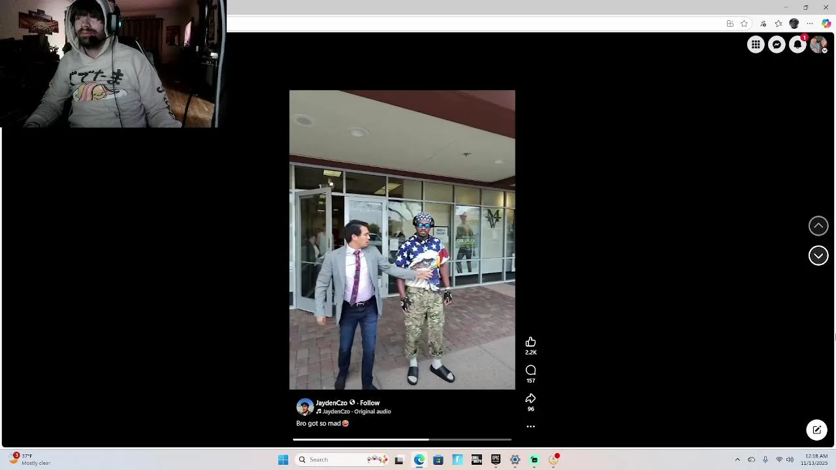Open Fortnite icon on the taskbar

point(457,460)
